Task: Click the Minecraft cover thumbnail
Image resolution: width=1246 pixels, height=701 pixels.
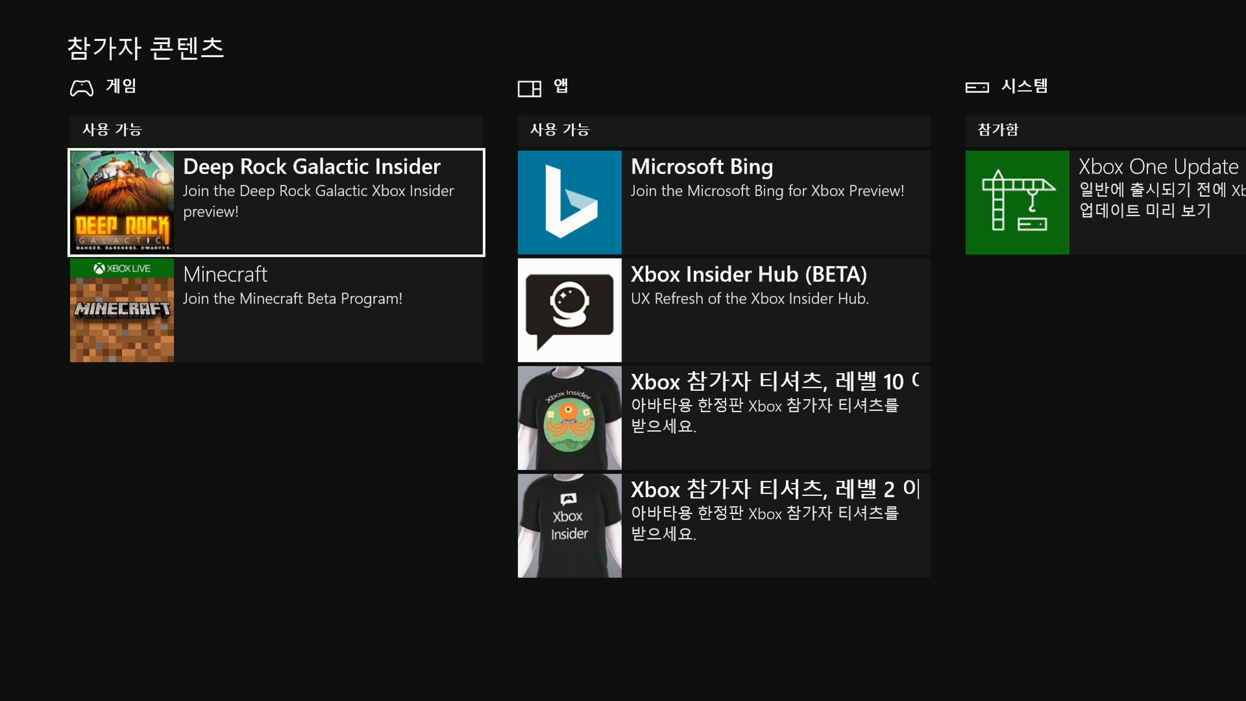Action: (122, 310)
